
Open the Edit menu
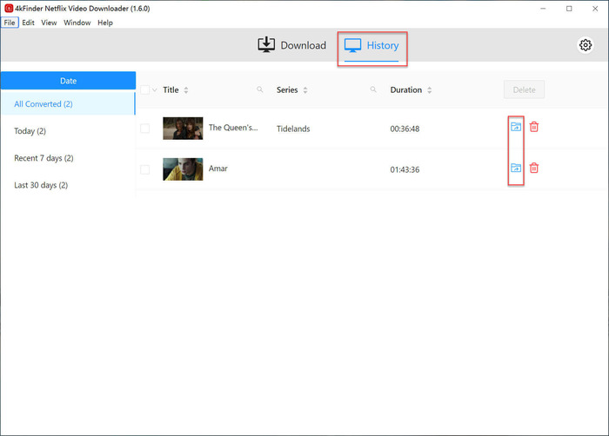[29, 23]
